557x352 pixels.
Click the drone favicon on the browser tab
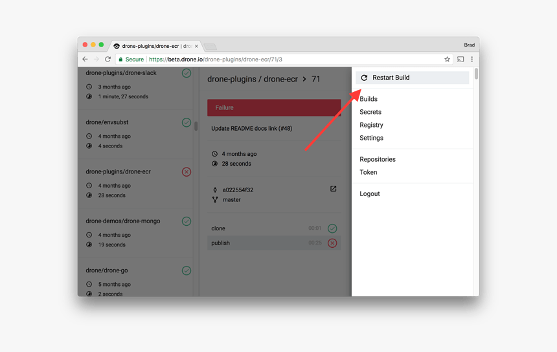[117, 46]
